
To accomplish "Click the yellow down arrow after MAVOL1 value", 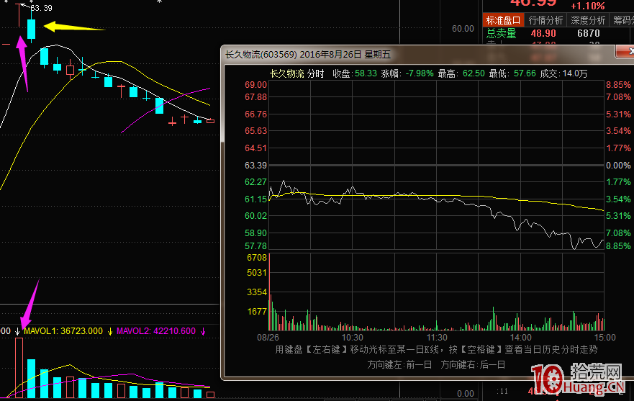I will [110, 331].
